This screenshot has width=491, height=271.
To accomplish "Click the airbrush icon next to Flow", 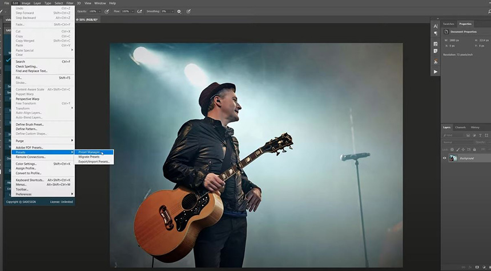I will 139,11.
